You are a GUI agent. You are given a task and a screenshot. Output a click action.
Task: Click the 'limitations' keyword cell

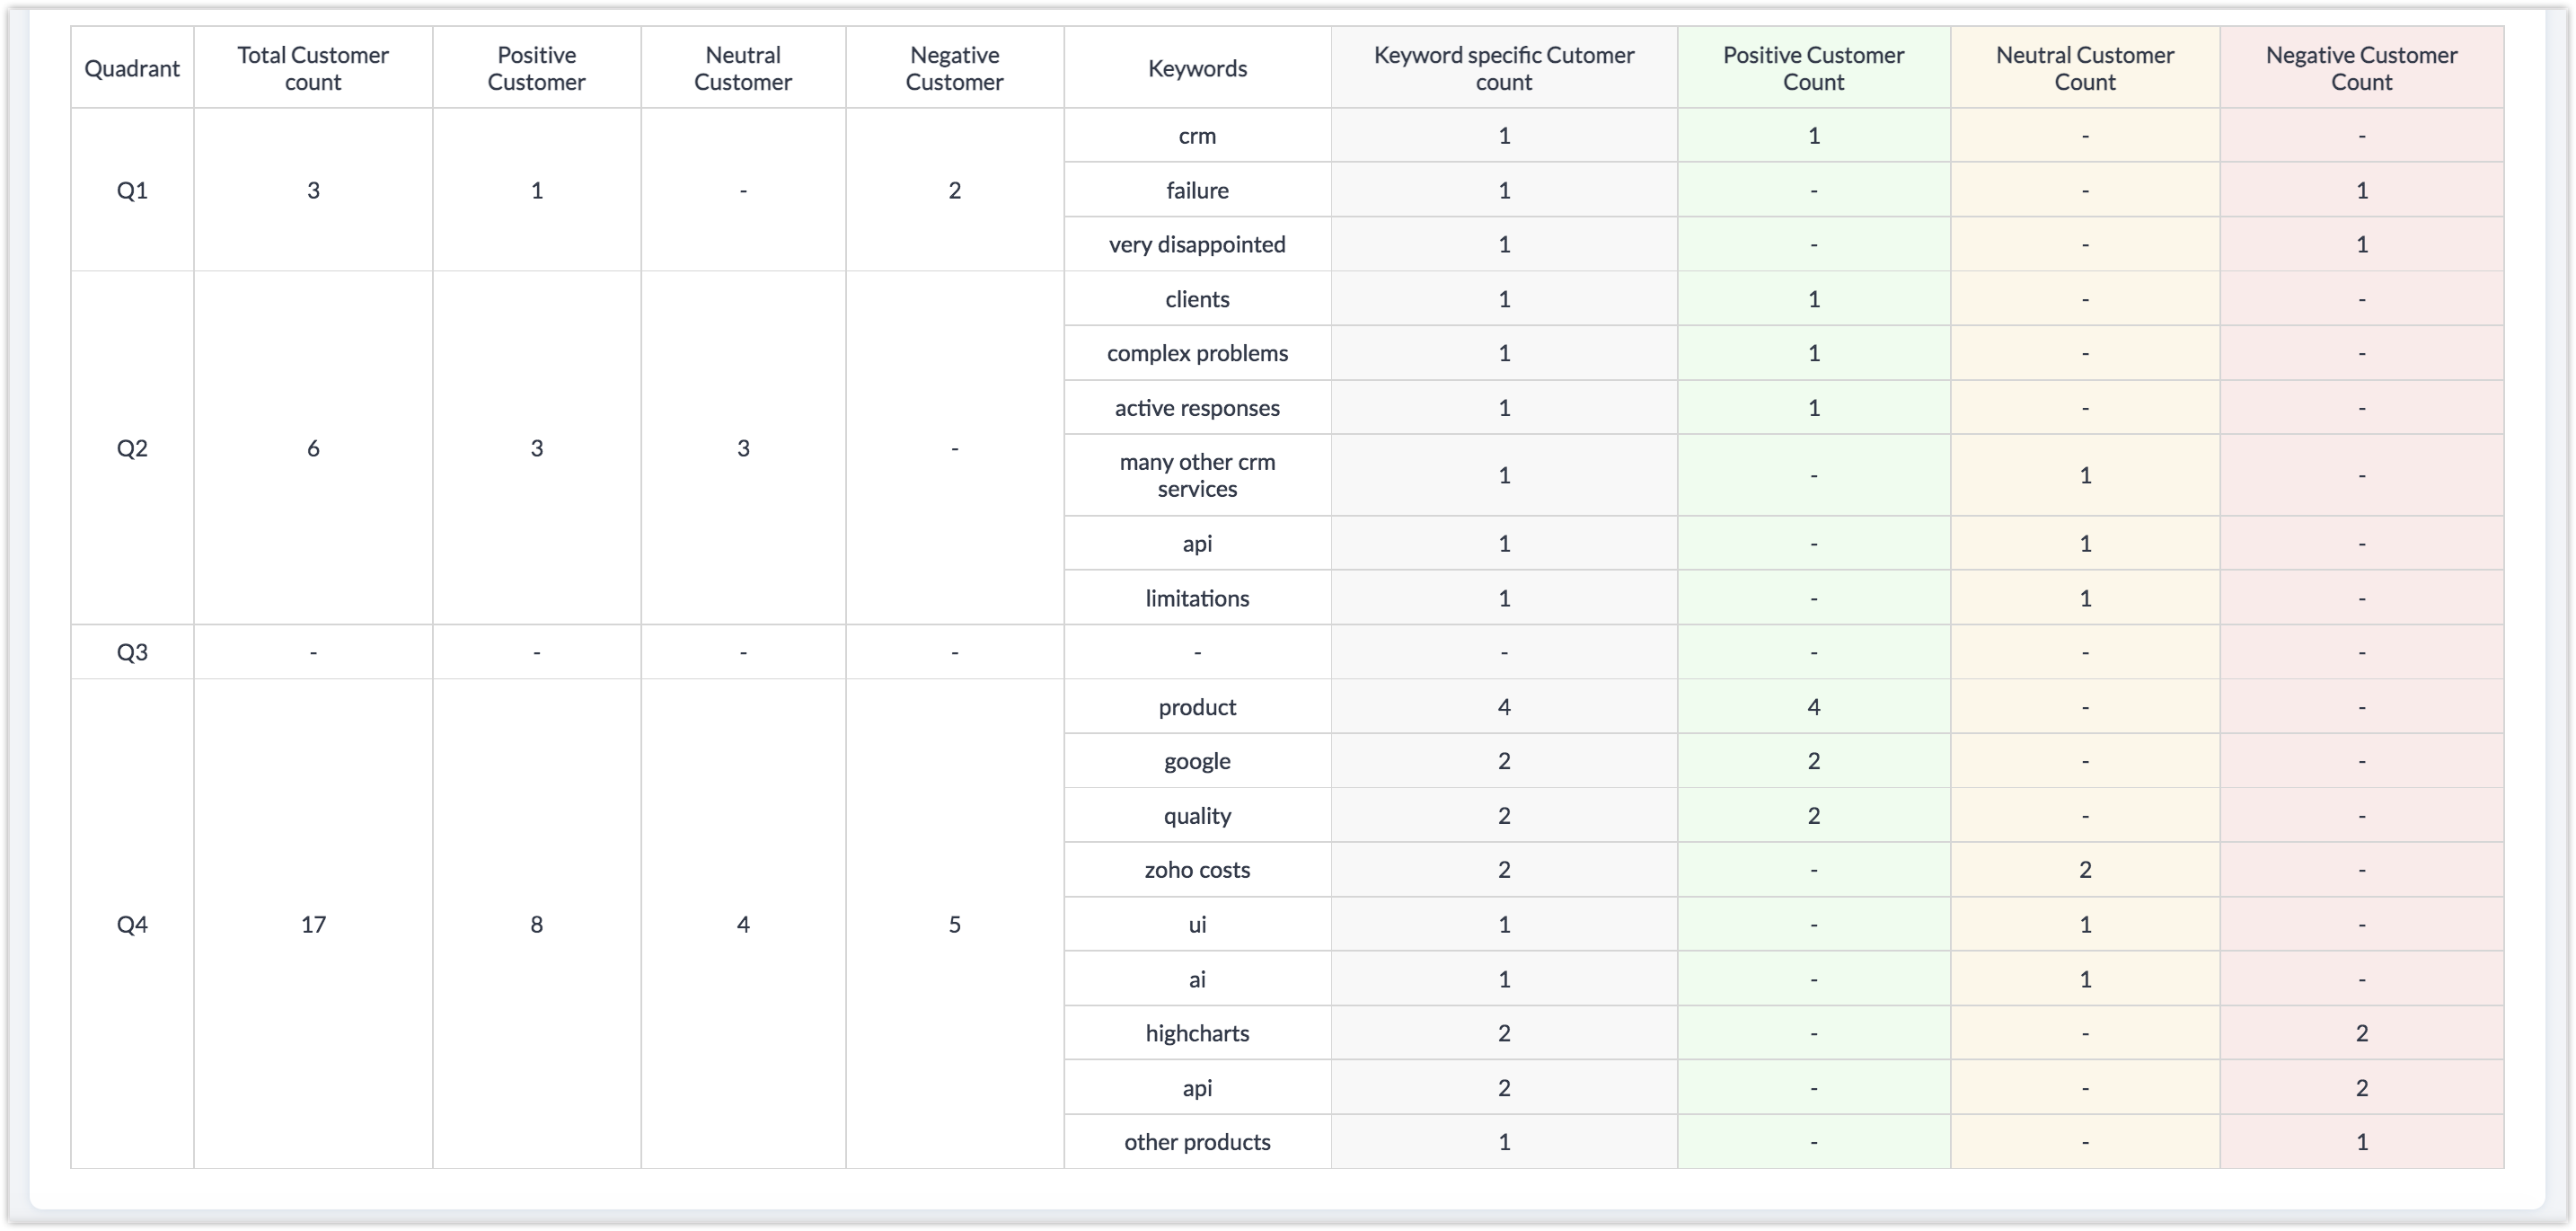[1197, 598]
